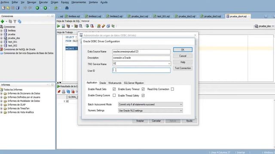The image size is (275, 154).
Task: Open the SQL Worksheet icon in main toolbar
Action: pyautogui.click(x=56, y=8)
